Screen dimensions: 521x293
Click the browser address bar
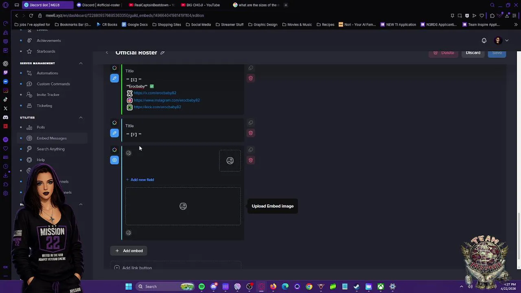(x=244, y=15)
